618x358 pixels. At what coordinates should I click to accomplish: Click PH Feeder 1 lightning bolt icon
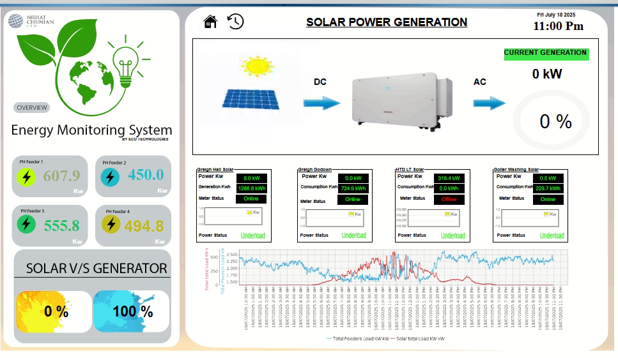[27, 177]
